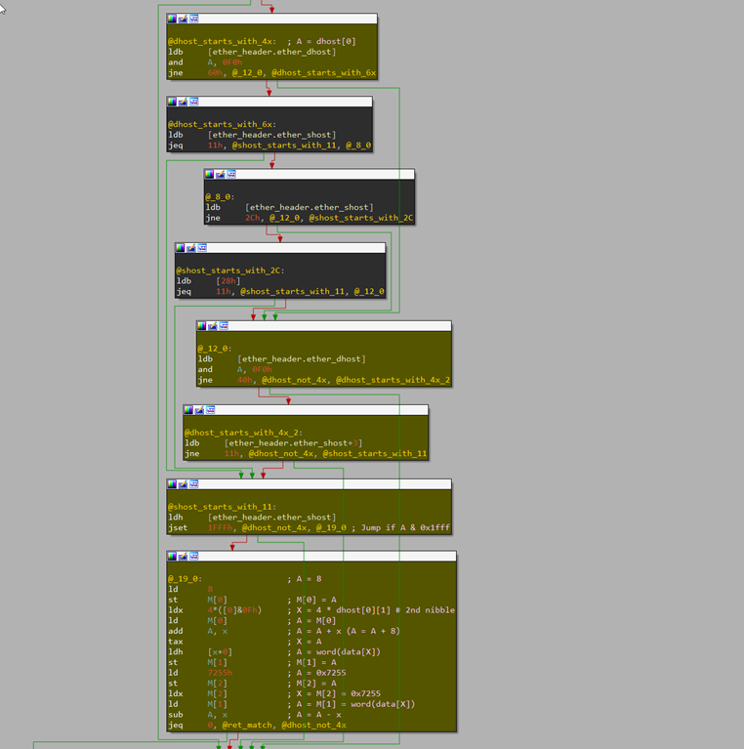Image resolution: width=744 pixels, height=749 pixels.
Task: Select the @shost_starts_with_2C: label
Action: (230, 270)
